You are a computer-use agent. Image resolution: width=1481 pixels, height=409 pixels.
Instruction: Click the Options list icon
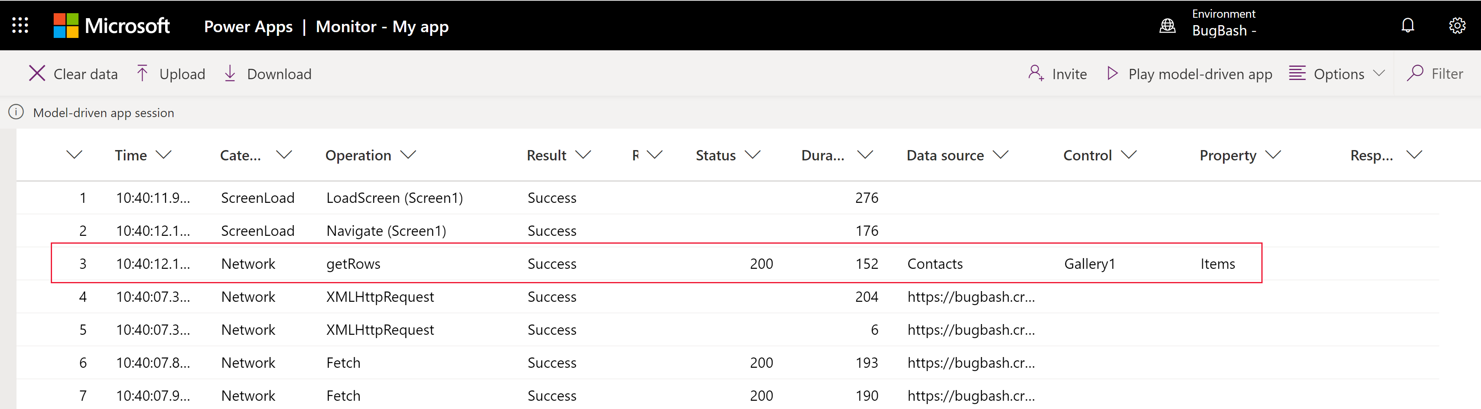pyautogui.click(x=1297, y=73)
